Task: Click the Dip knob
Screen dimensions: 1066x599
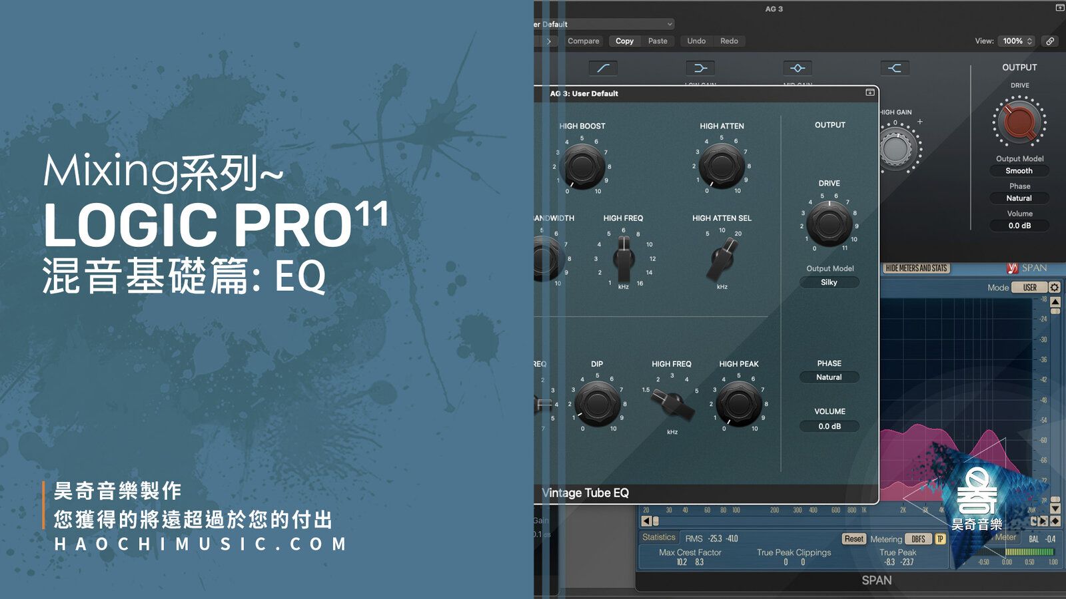Action: pyautogui.click(x=597, y=403)
